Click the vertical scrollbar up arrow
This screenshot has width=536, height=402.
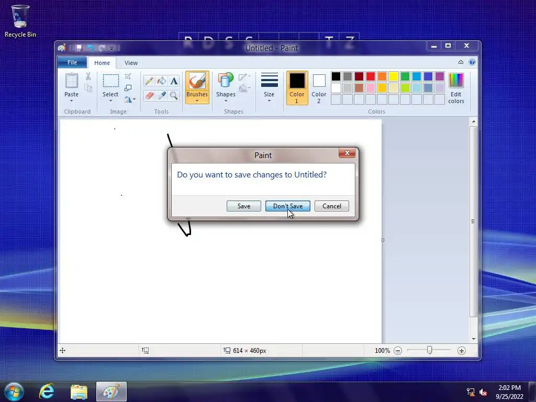tap(473, 121)
